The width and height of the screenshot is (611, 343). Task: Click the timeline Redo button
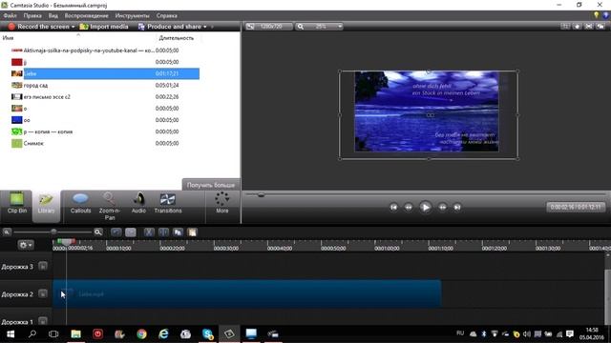click(x=131, y=232)
